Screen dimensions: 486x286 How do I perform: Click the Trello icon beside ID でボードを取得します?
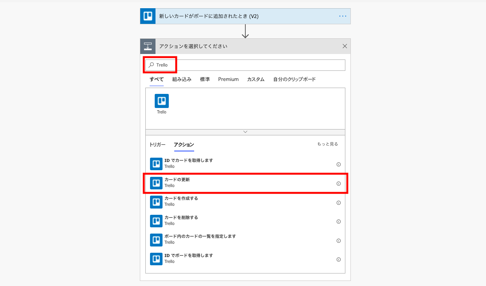(x=156, y=259)
